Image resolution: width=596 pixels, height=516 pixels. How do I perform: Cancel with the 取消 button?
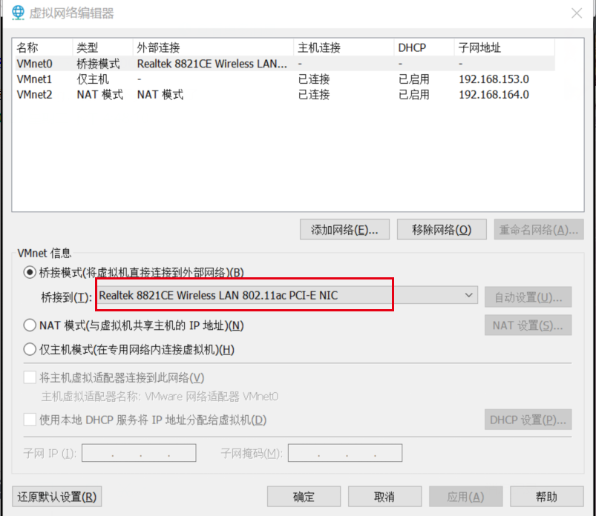(384, 497)
